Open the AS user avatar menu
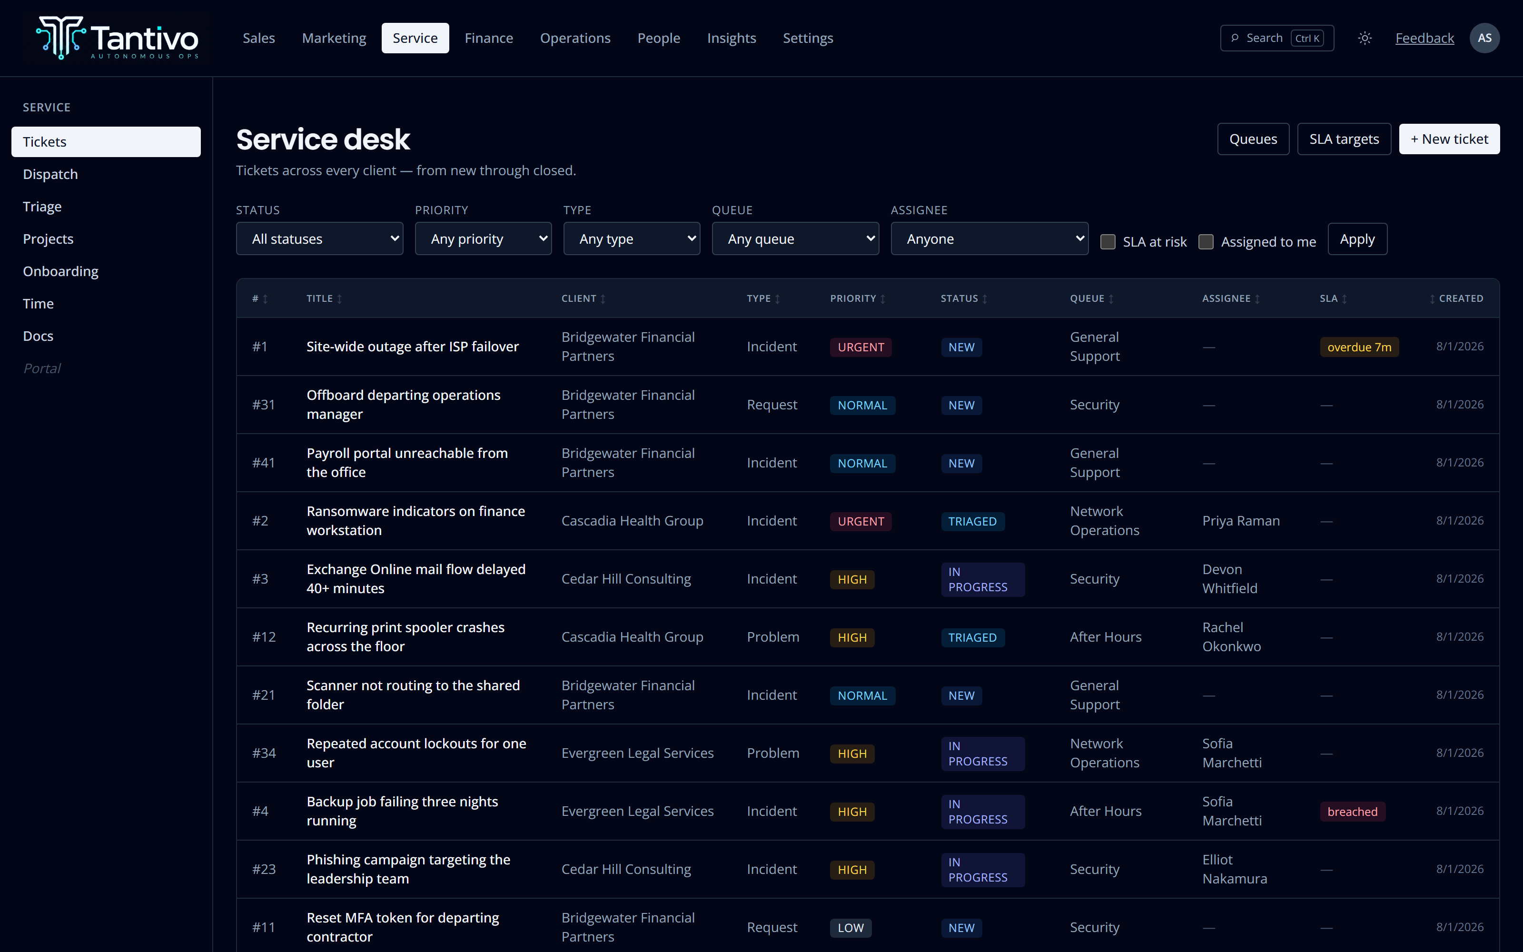 point(1484,38)
